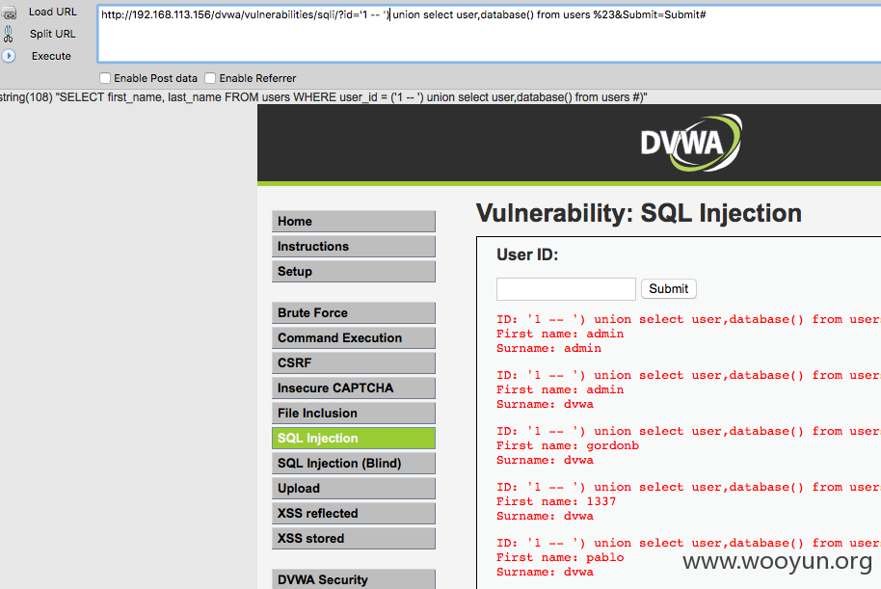Click the Split URL scissors icon
The image size is (881, 589).
pyautogui.click(x=9, y=34)
